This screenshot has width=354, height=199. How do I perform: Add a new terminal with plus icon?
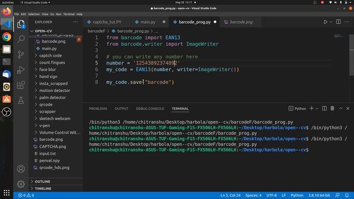[x=311, y=108]
